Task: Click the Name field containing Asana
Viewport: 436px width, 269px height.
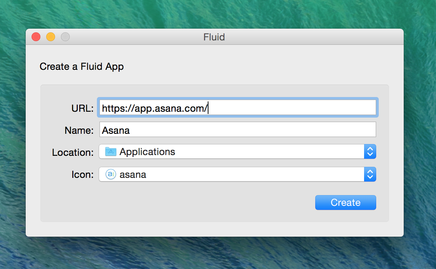Action: coord(237,129)
